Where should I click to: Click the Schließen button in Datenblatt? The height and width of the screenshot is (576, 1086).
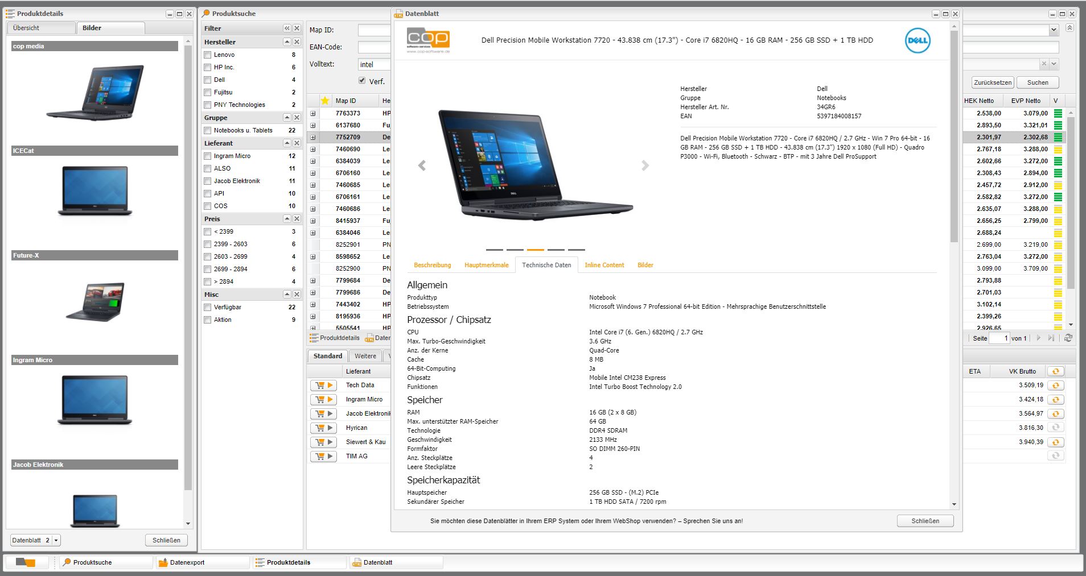925,521
